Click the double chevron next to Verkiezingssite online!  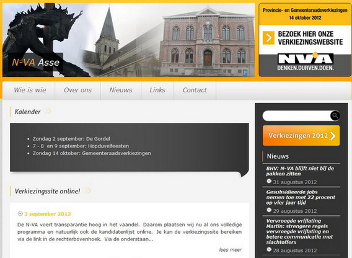click(x=88, y=190)
